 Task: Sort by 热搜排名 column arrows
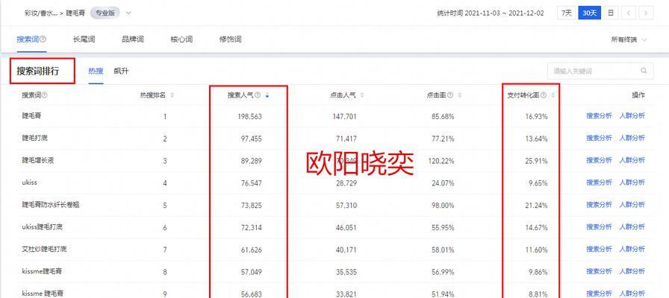pyautogui.click(x=172, y=95)
